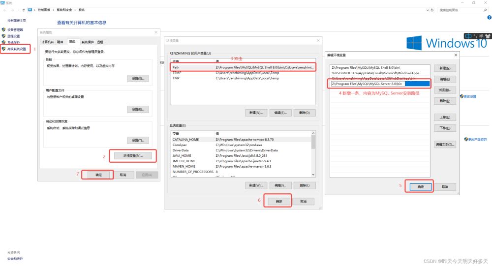This screenshot has width=492, height=266.
Task: Click user variables 编辑(E) button
Action: click(x=280, y=113)
